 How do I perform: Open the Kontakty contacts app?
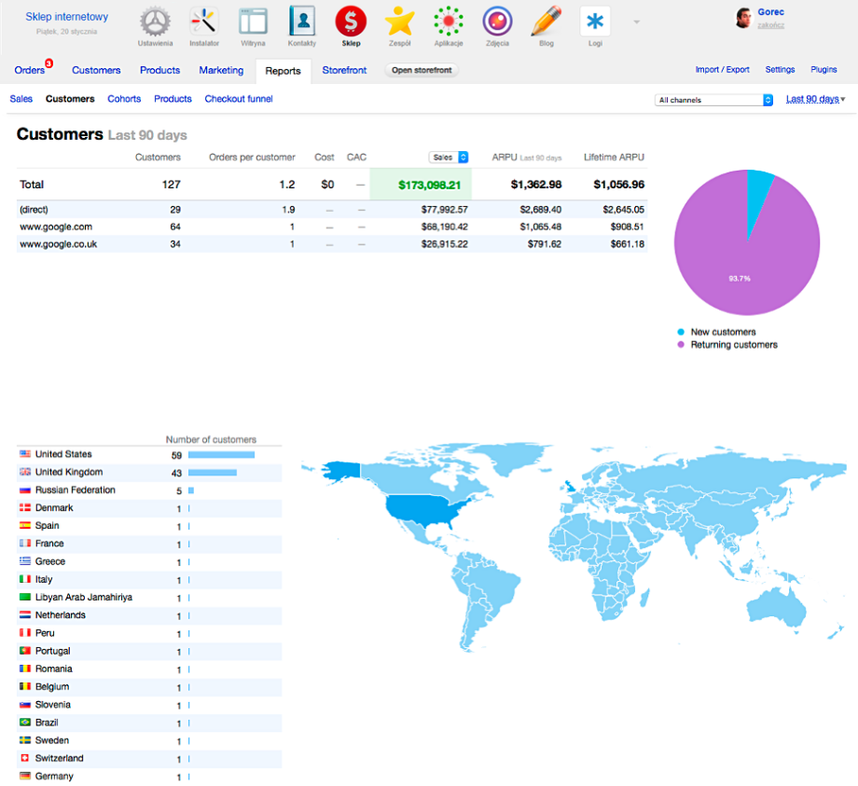click(302, 21)
